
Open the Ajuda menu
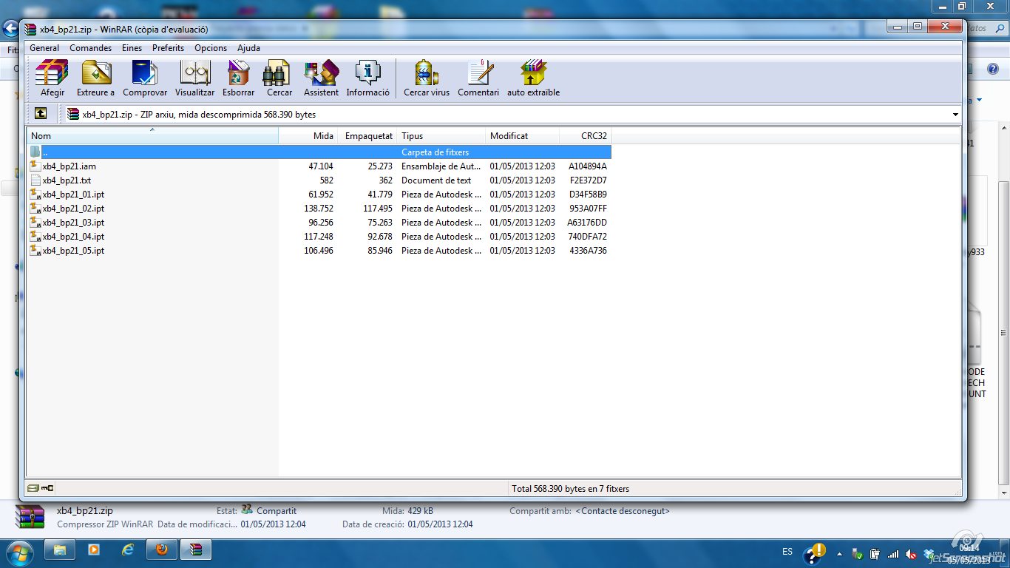pos(248,48)
